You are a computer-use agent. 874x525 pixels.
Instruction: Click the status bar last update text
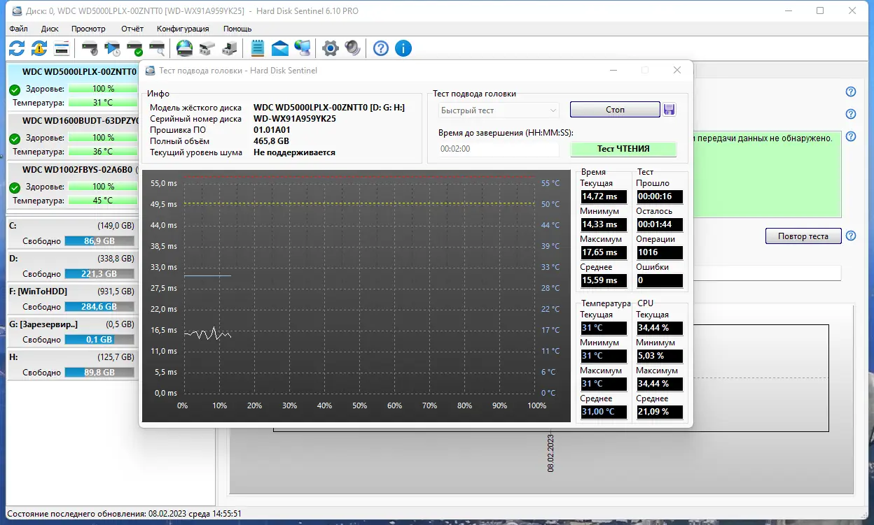pyautogui.click(x=124, y=514)
